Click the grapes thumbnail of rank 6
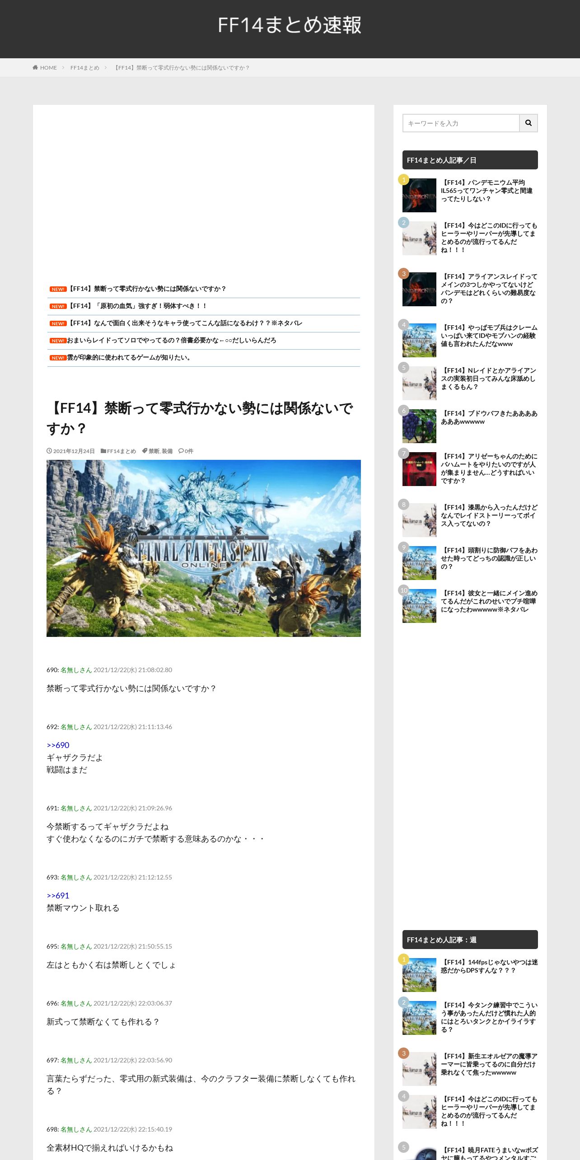The height and width of the screenshot is (1160, 580). coord(419,426)
